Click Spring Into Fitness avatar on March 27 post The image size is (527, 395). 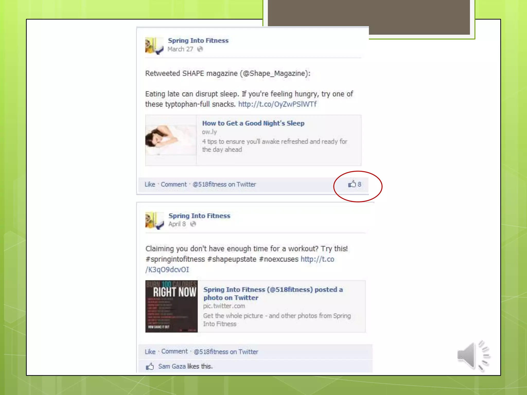point(154,46)
